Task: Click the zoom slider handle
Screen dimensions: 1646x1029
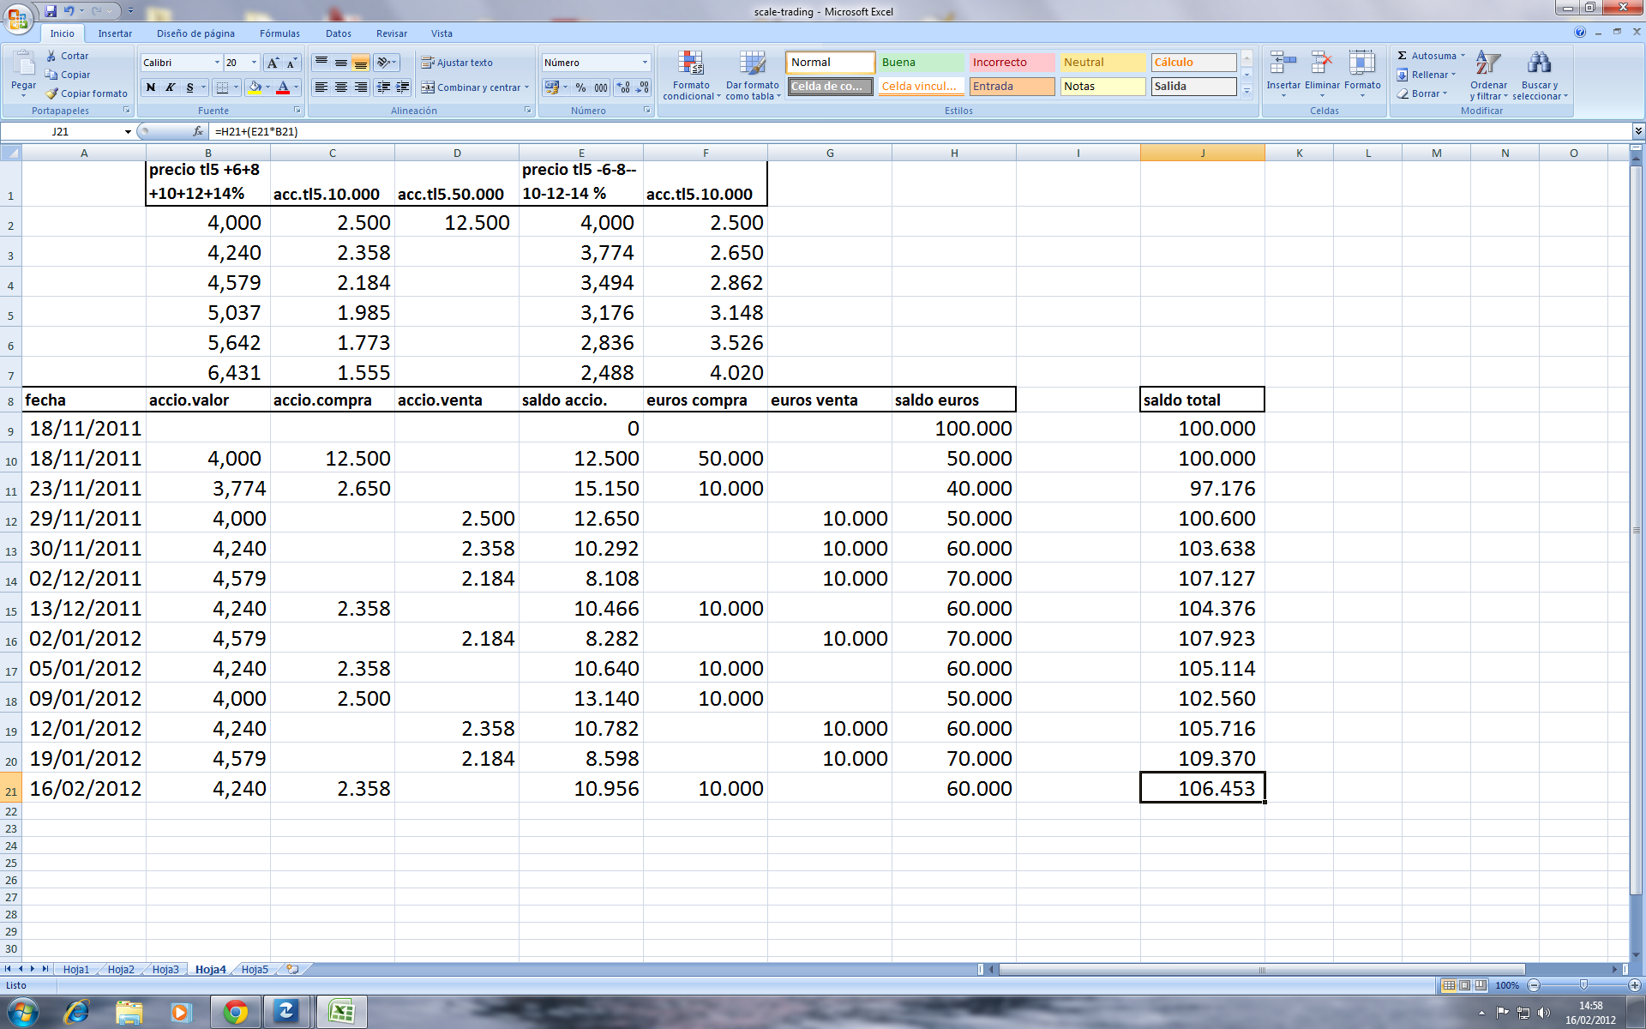Action: tap(1583, 985)
